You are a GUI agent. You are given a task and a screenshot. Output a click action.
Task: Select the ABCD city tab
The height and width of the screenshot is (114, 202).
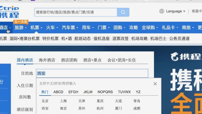pyautogui.click(x=58, y=92)
